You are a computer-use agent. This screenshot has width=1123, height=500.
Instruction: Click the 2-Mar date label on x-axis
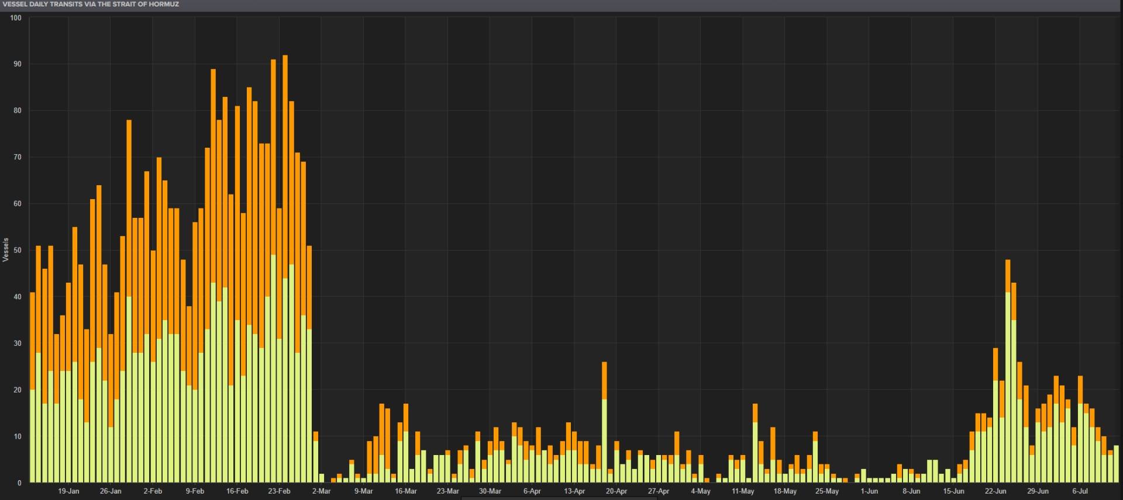click(x=321, y=491)
